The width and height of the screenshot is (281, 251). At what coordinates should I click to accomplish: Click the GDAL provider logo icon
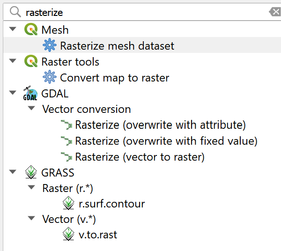30,94
